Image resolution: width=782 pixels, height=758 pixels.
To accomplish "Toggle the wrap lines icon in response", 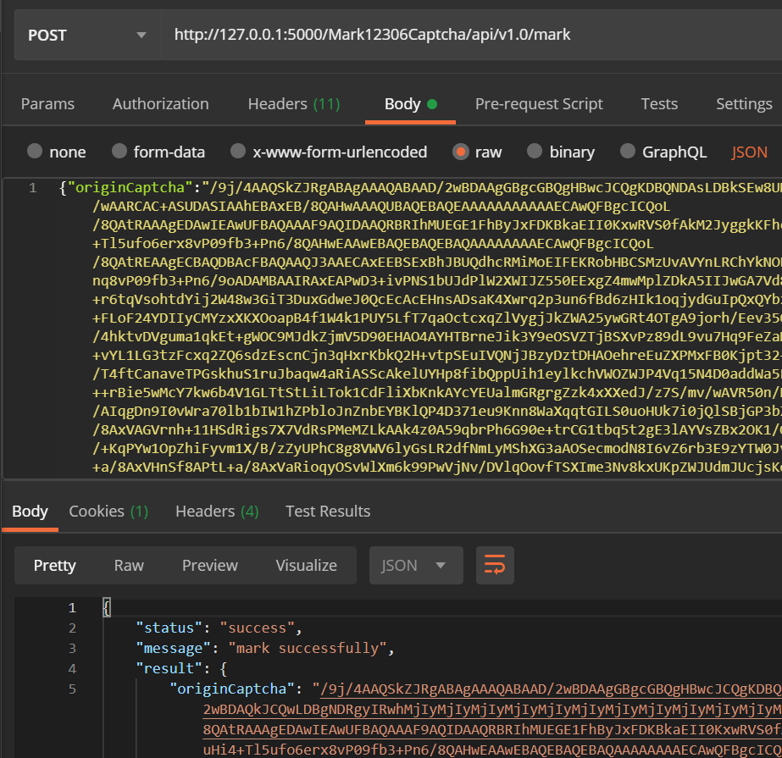I will click(496, 566).
